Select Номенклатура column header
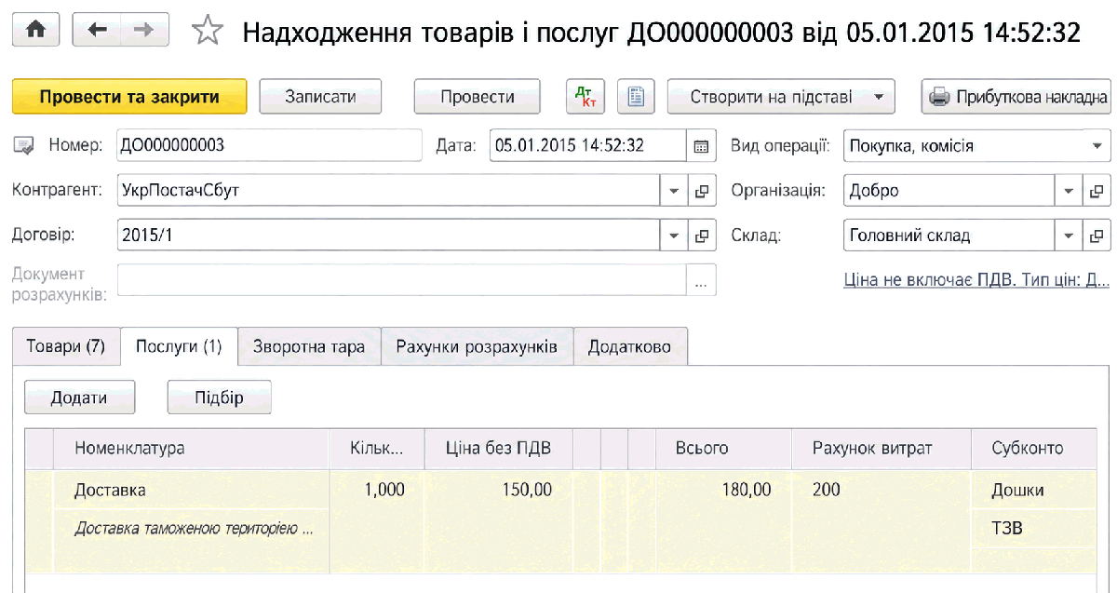The width and height of the screenshot is (1117, 593). (x=191, y=448)
